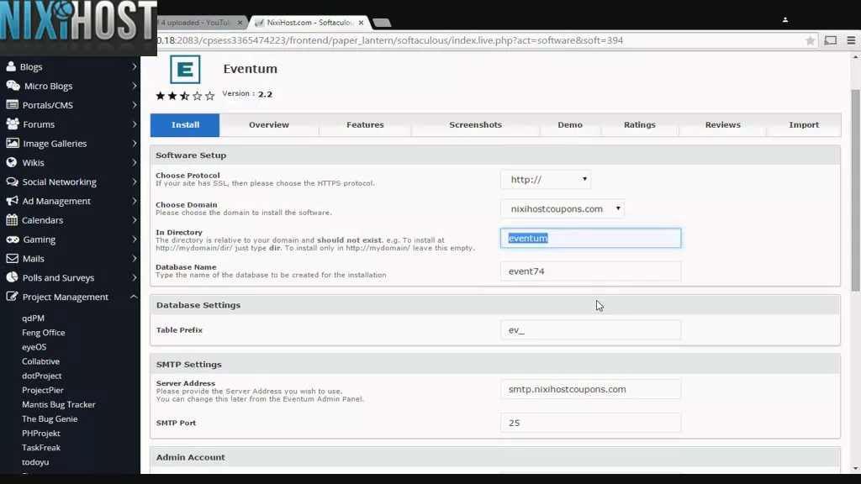Click the Gaming controller icon

coord(12,239)
